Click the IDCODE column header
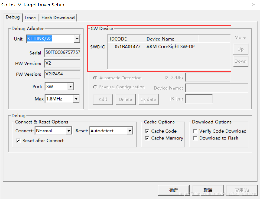260x199 pixels. (126, 39)
